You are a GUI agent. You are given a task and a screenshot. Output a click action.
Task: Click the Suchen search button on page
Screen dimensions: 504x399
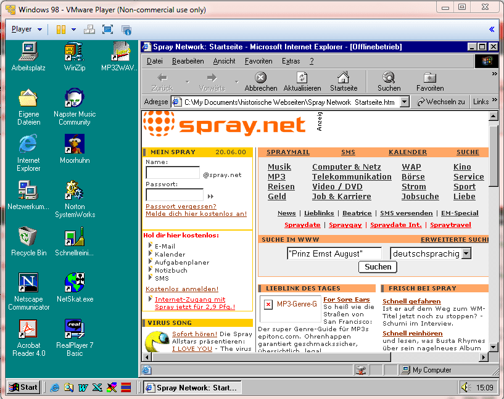(x=378, y=267)
